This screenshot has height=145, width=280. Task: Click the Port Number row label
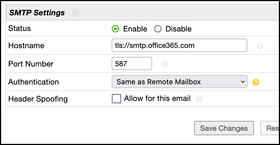[31, 64]
